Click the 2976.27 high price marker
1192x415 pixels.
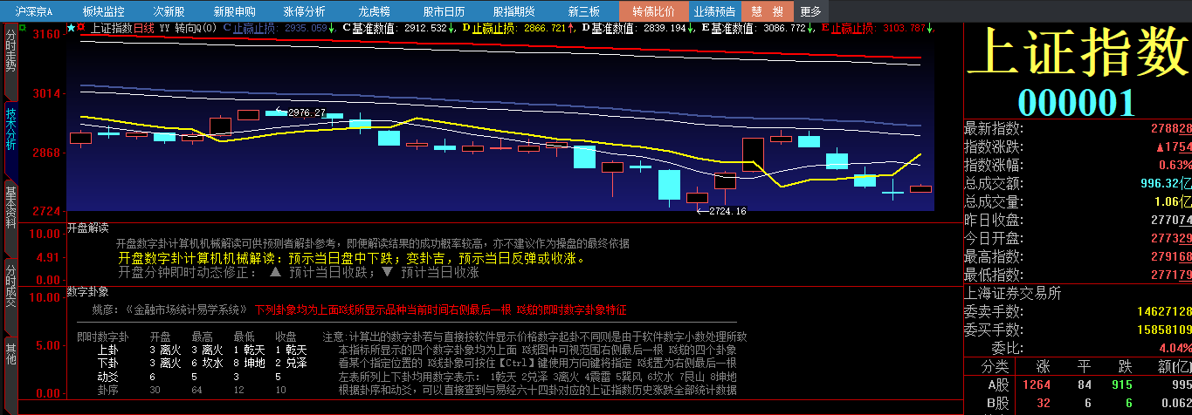coord(307,112)
